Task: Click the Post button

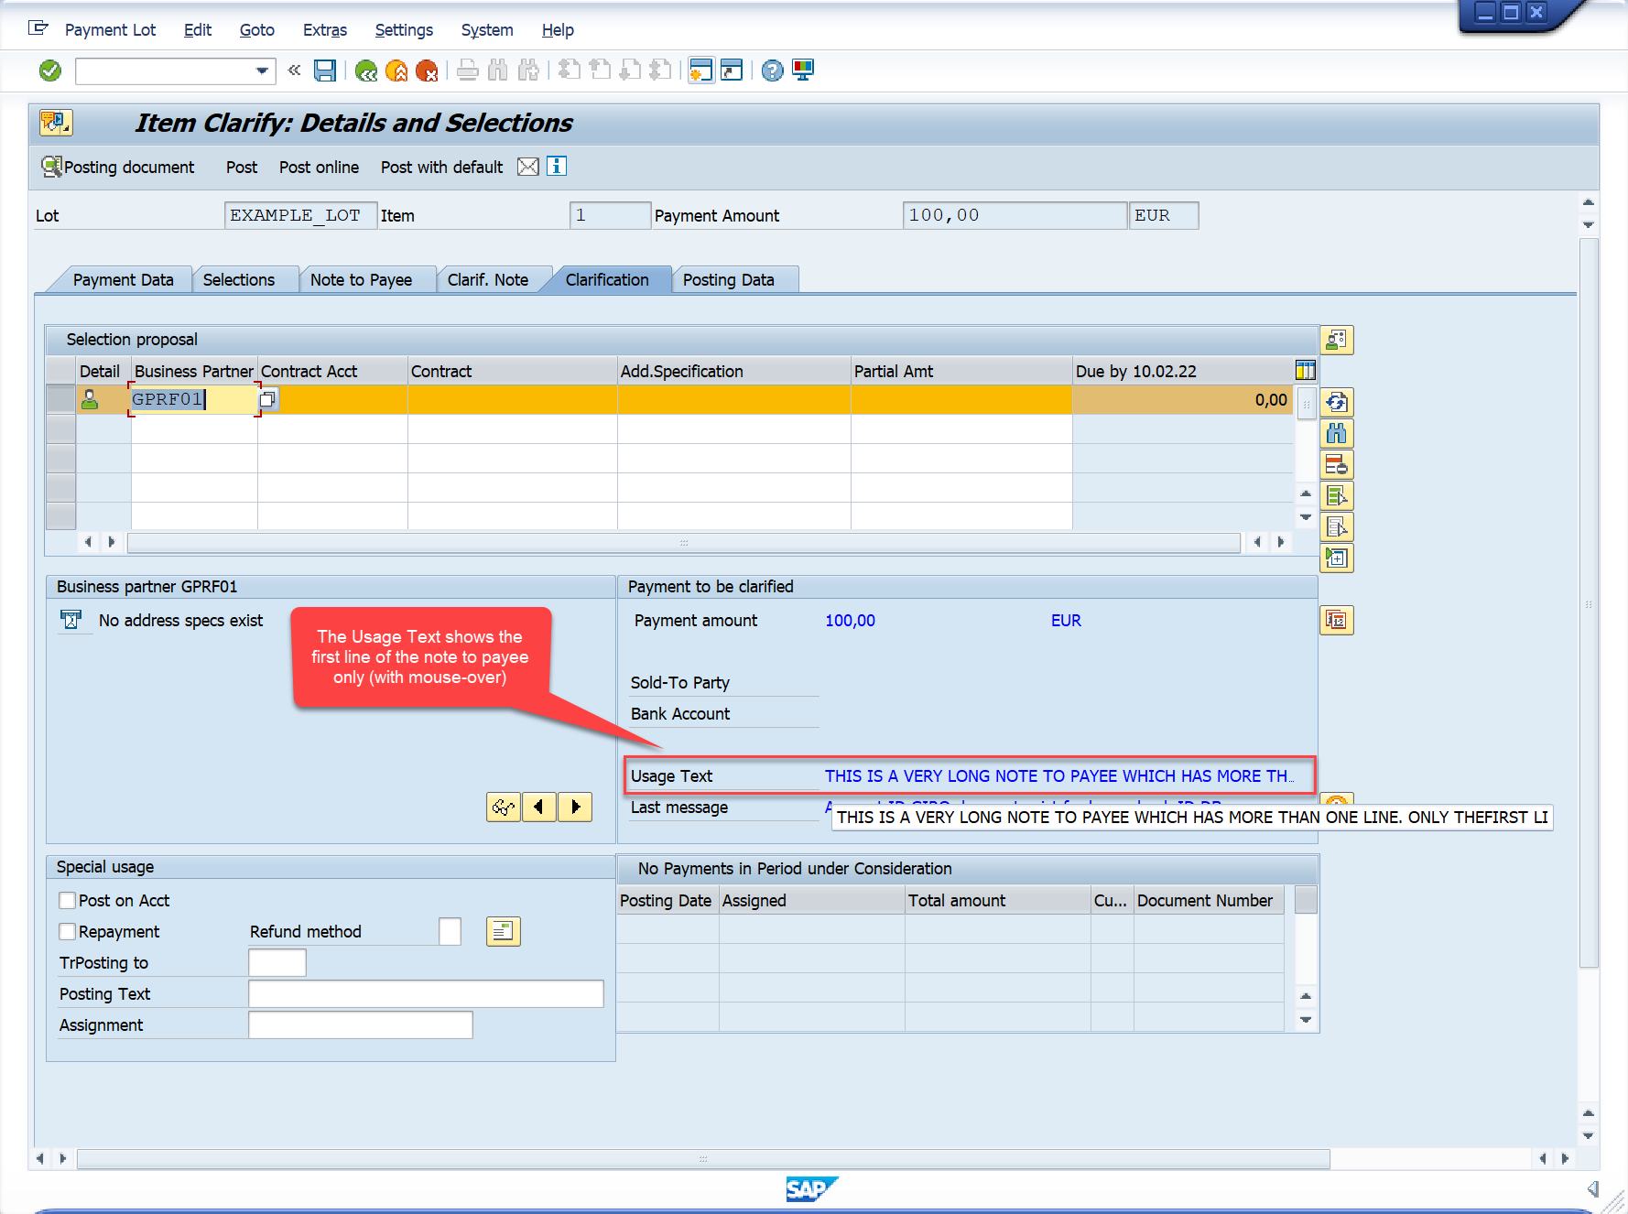Action: pyautogui.click(x=242, y=168)
